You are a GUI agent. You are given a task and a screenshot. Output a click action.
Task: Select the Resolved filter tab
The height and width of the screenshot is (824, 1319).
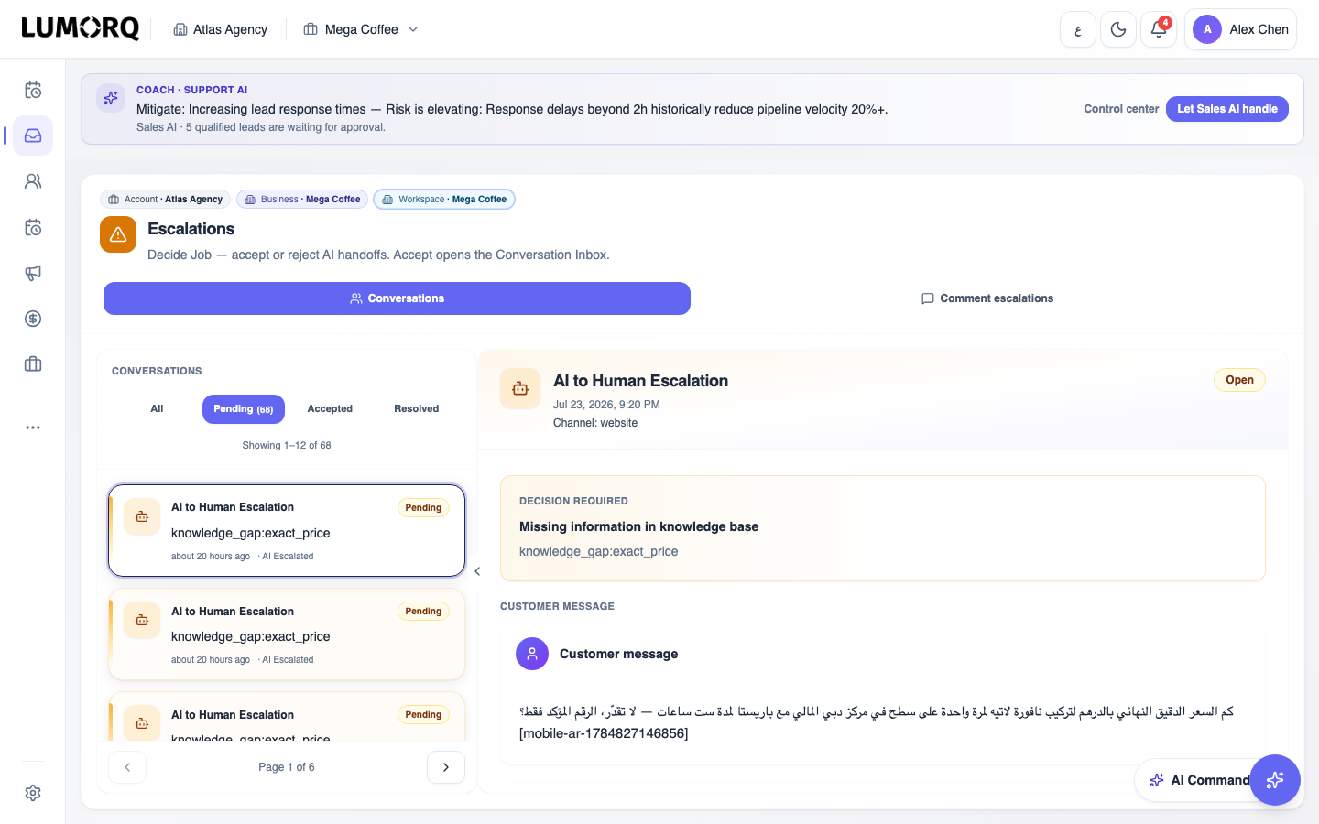click(x=417, y=409)
